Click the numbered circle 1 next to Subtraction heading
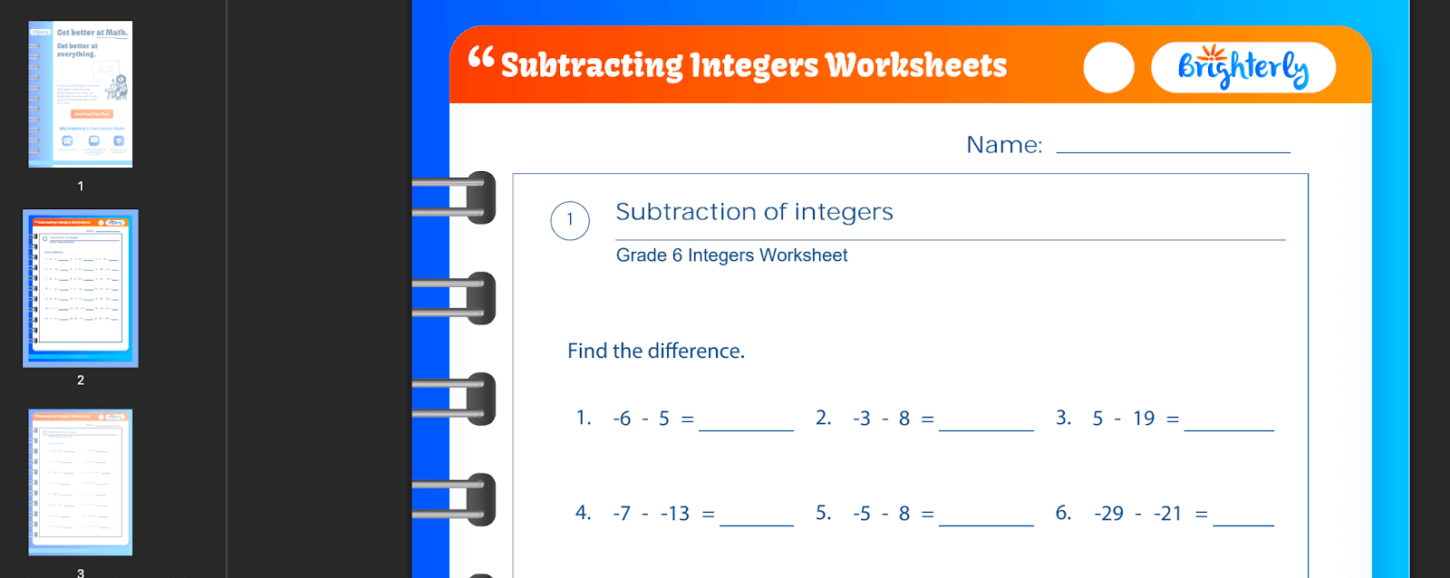 coord(570,220)
